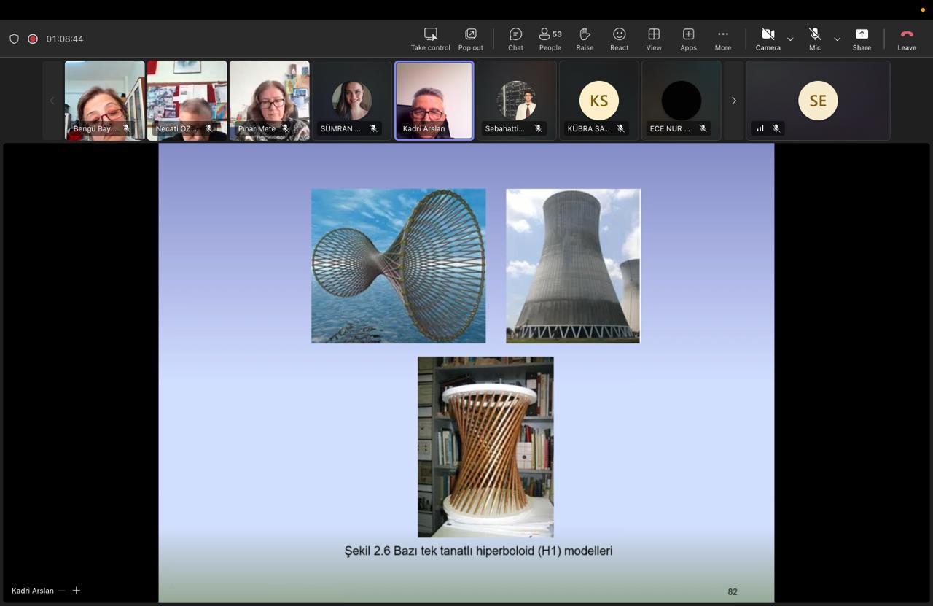Expand the Mic options arrow
Viewport: 933px width, 606px height.
point(837,39)
